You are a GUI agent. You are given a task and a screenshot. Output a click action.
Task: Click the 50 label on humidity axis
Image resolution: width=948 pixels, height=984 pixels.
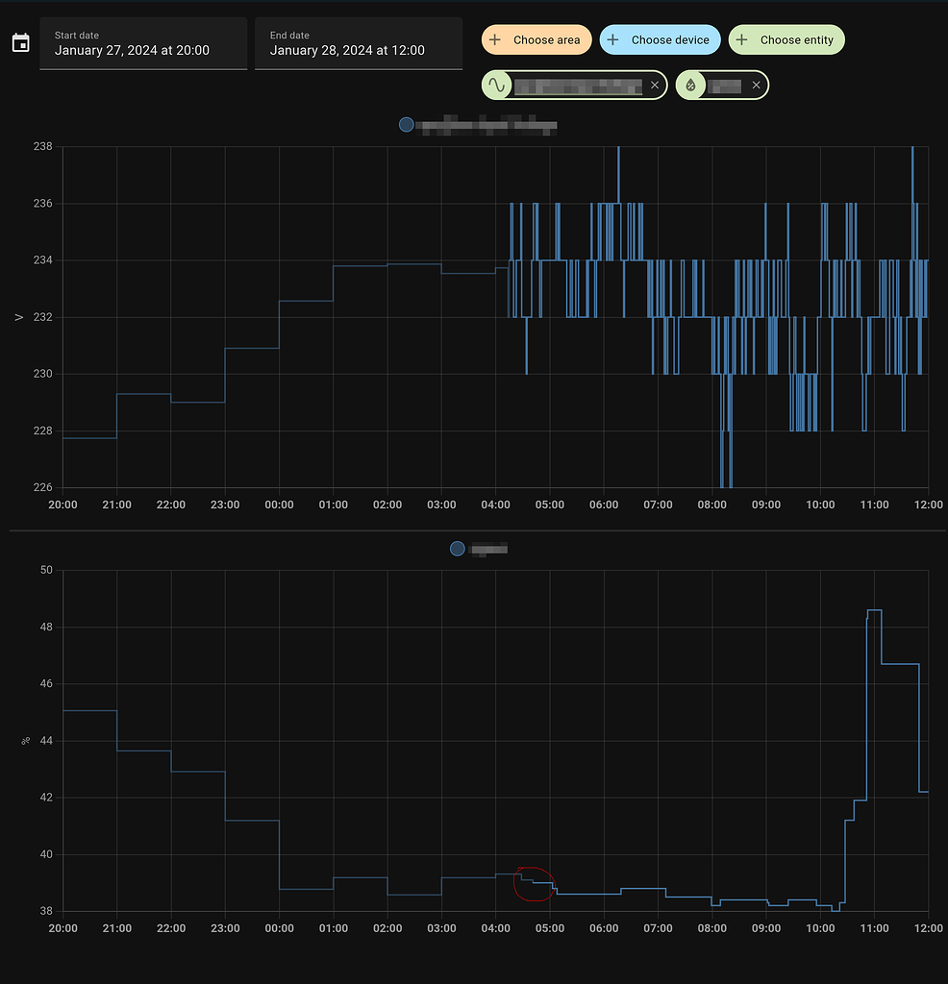[46, 570]
